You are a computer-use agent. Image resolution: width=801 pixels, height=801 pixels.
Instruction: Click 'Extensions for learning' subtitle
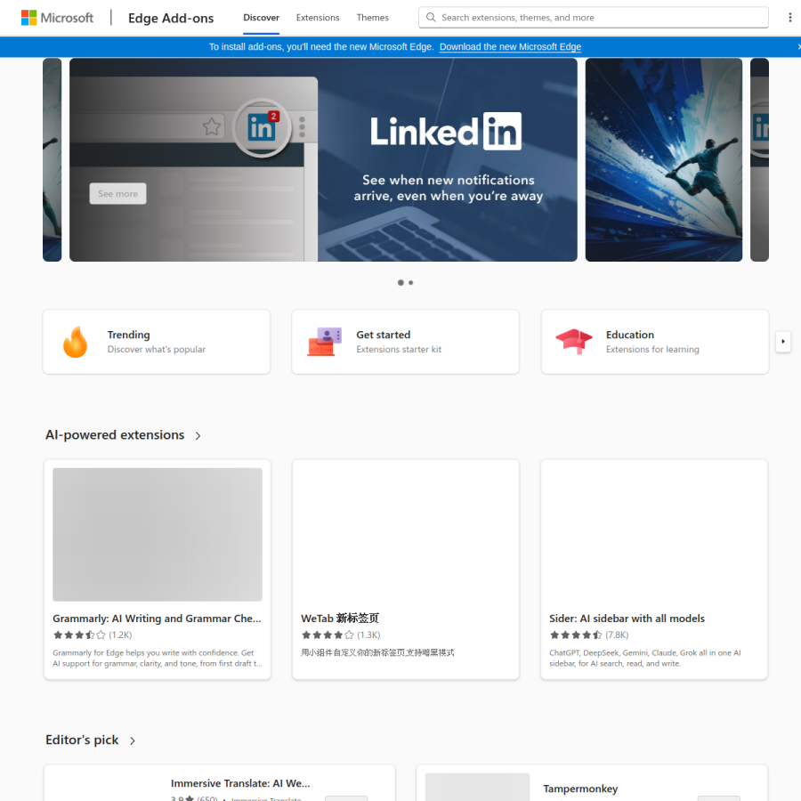pos(652,350)
